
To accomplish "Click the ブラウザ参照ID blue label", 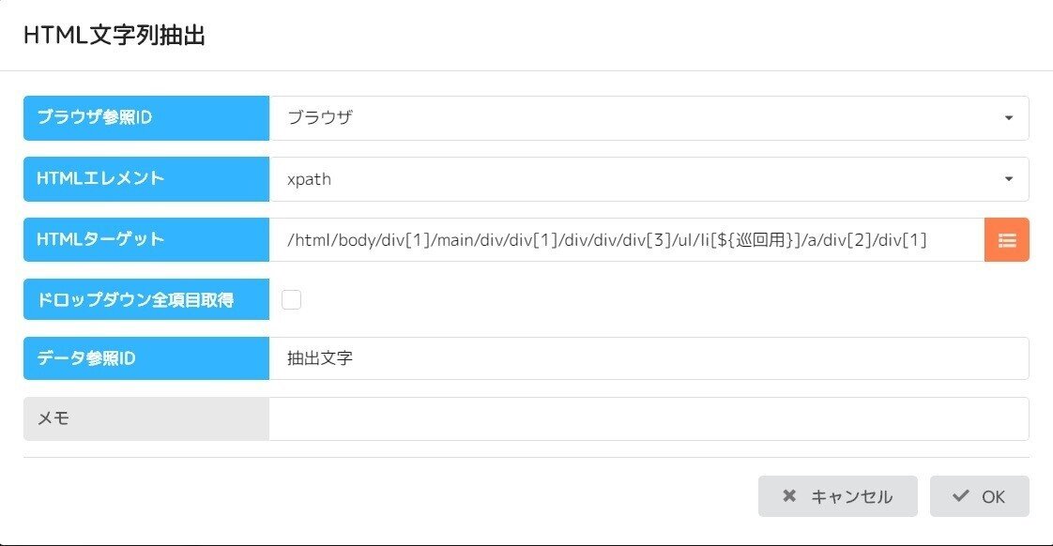I will (146, 118).
